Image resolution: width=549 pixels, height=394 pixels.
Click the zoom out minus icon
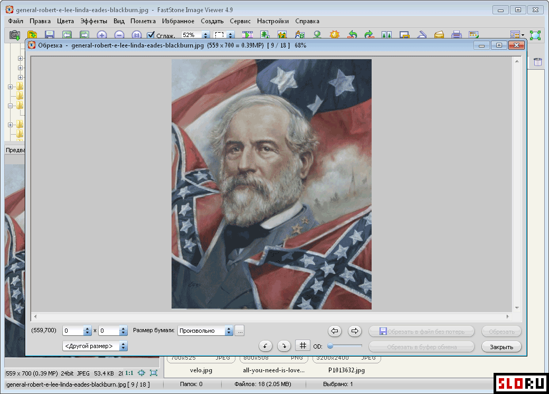click(x=119, y=35)
